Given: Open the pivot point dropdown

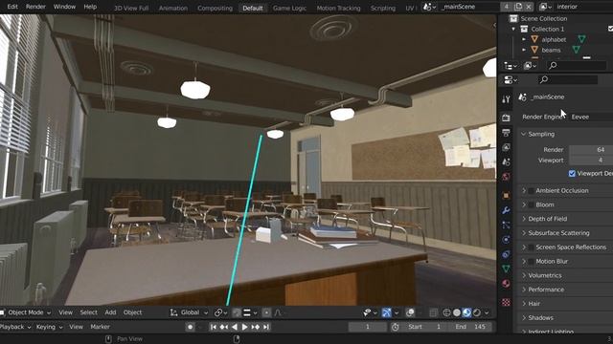Looking at the screenshot, I should click(220, 312).
